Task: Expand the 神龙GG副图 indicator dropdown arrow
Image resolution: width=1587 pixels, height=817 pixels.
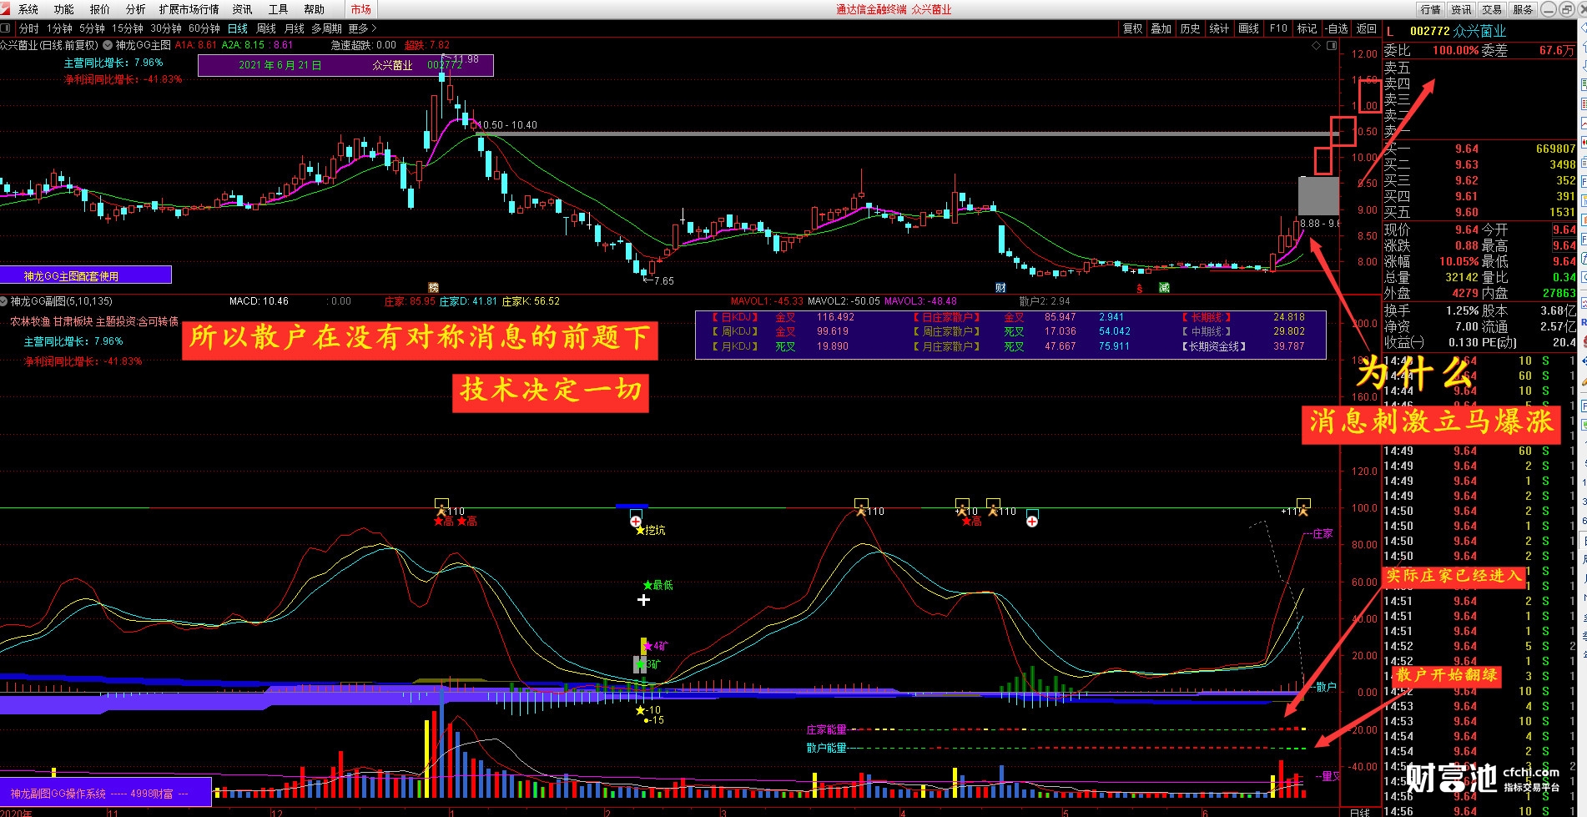Action: [4, 301]
